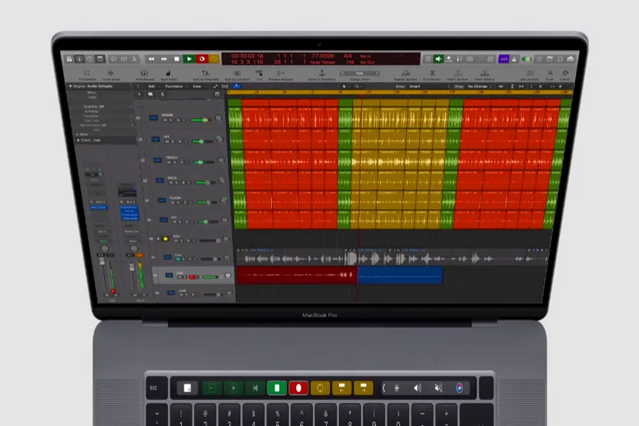Viewport: 639px width, 426px height.
Task: Open the Edit menu in the Tracks area
Action: point(152,86)
